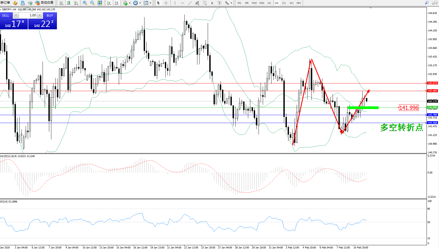The height and width of the screenshot is (250, 439).
Task: Select the crosshair cursor tool
Action: click(166, 3)
